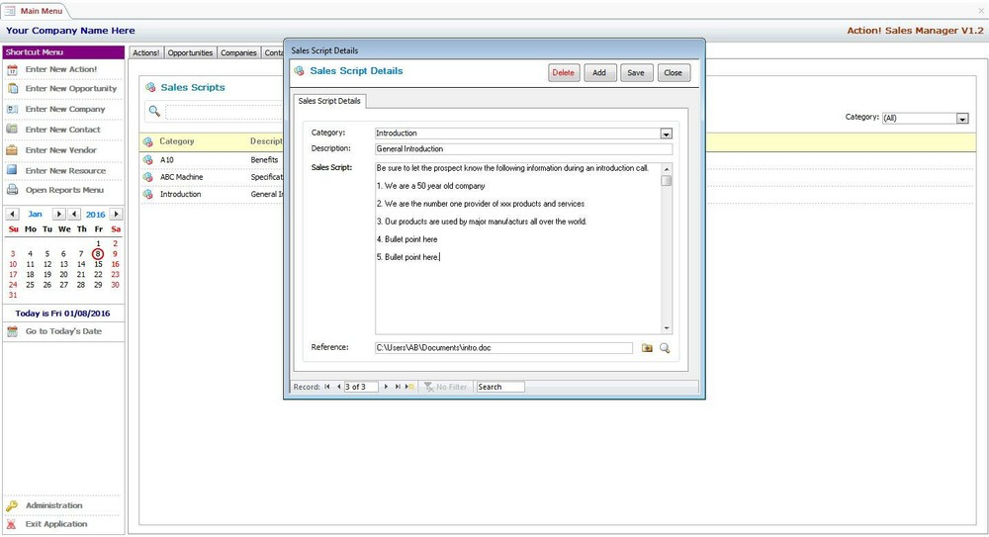The height and width of the screenshot is (537, 989).
Task: Select day 15 in the calendar
Action: tap(98, 264)
